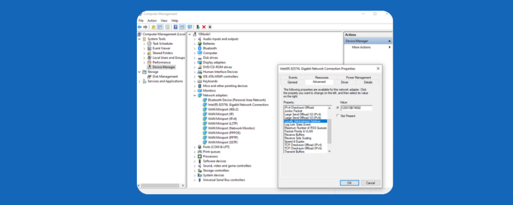Click the Keyboards category icon

tap(200, 81)
